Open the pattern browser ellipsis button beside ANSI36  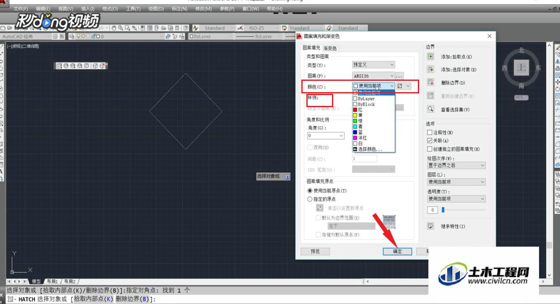[x=399, y=76]
